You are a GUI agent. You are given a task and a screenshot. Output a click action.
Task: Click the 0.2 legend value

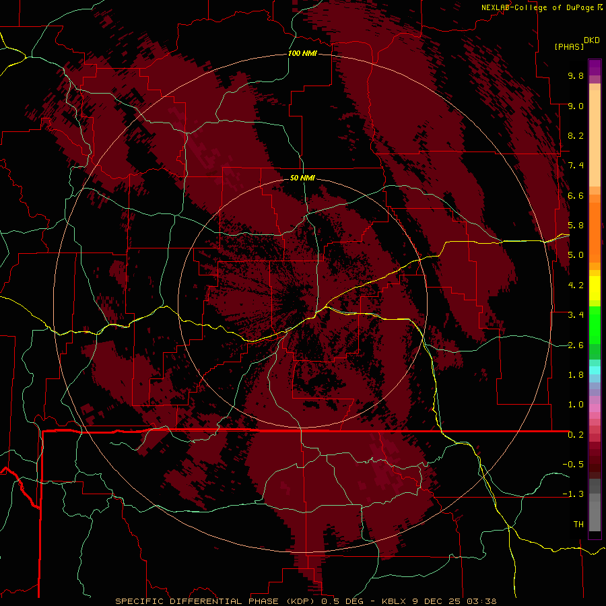(576, 435)
